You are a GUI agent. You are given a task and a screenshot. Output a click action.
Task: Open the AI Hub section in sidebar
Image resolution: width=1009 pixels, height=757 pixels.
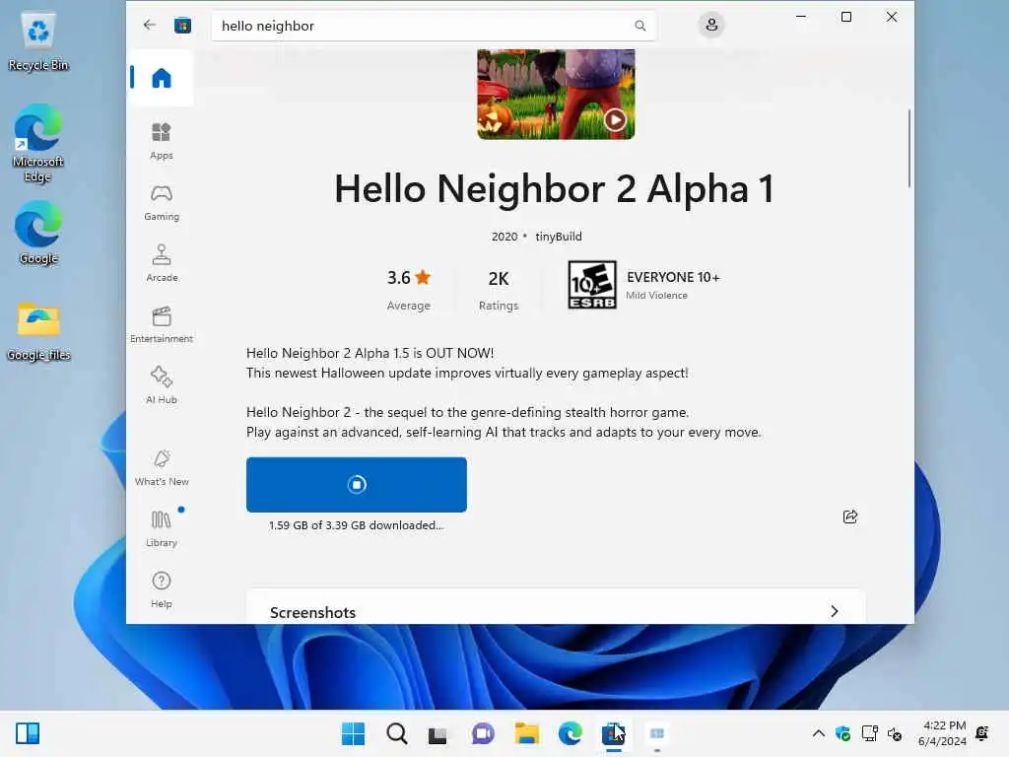click(x=162, y=385)
